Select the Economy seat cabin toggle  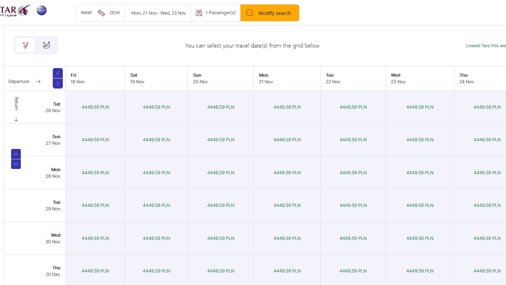click(25, 45)
